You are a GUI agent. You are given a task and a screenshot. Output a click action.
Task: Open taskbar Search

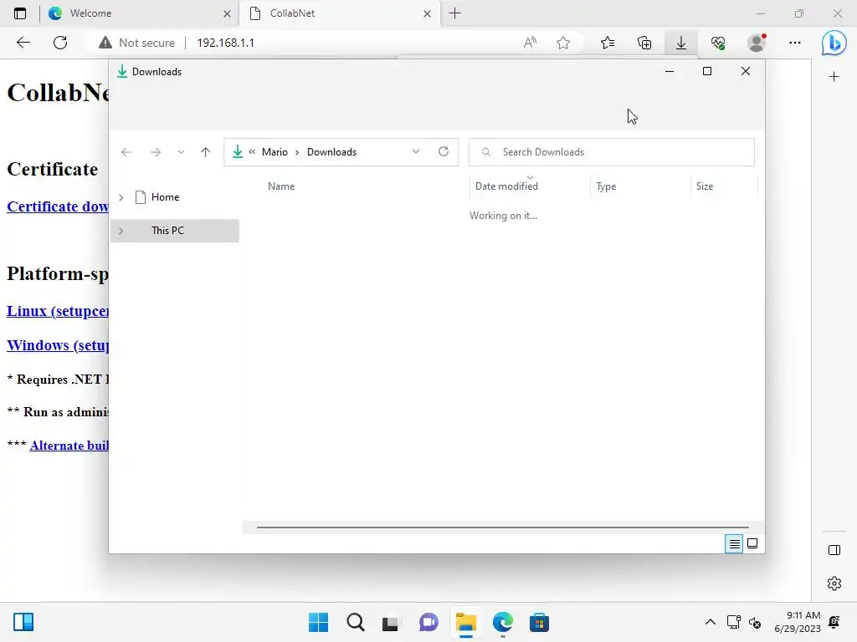pyautogui.click(x=355, y=622)
